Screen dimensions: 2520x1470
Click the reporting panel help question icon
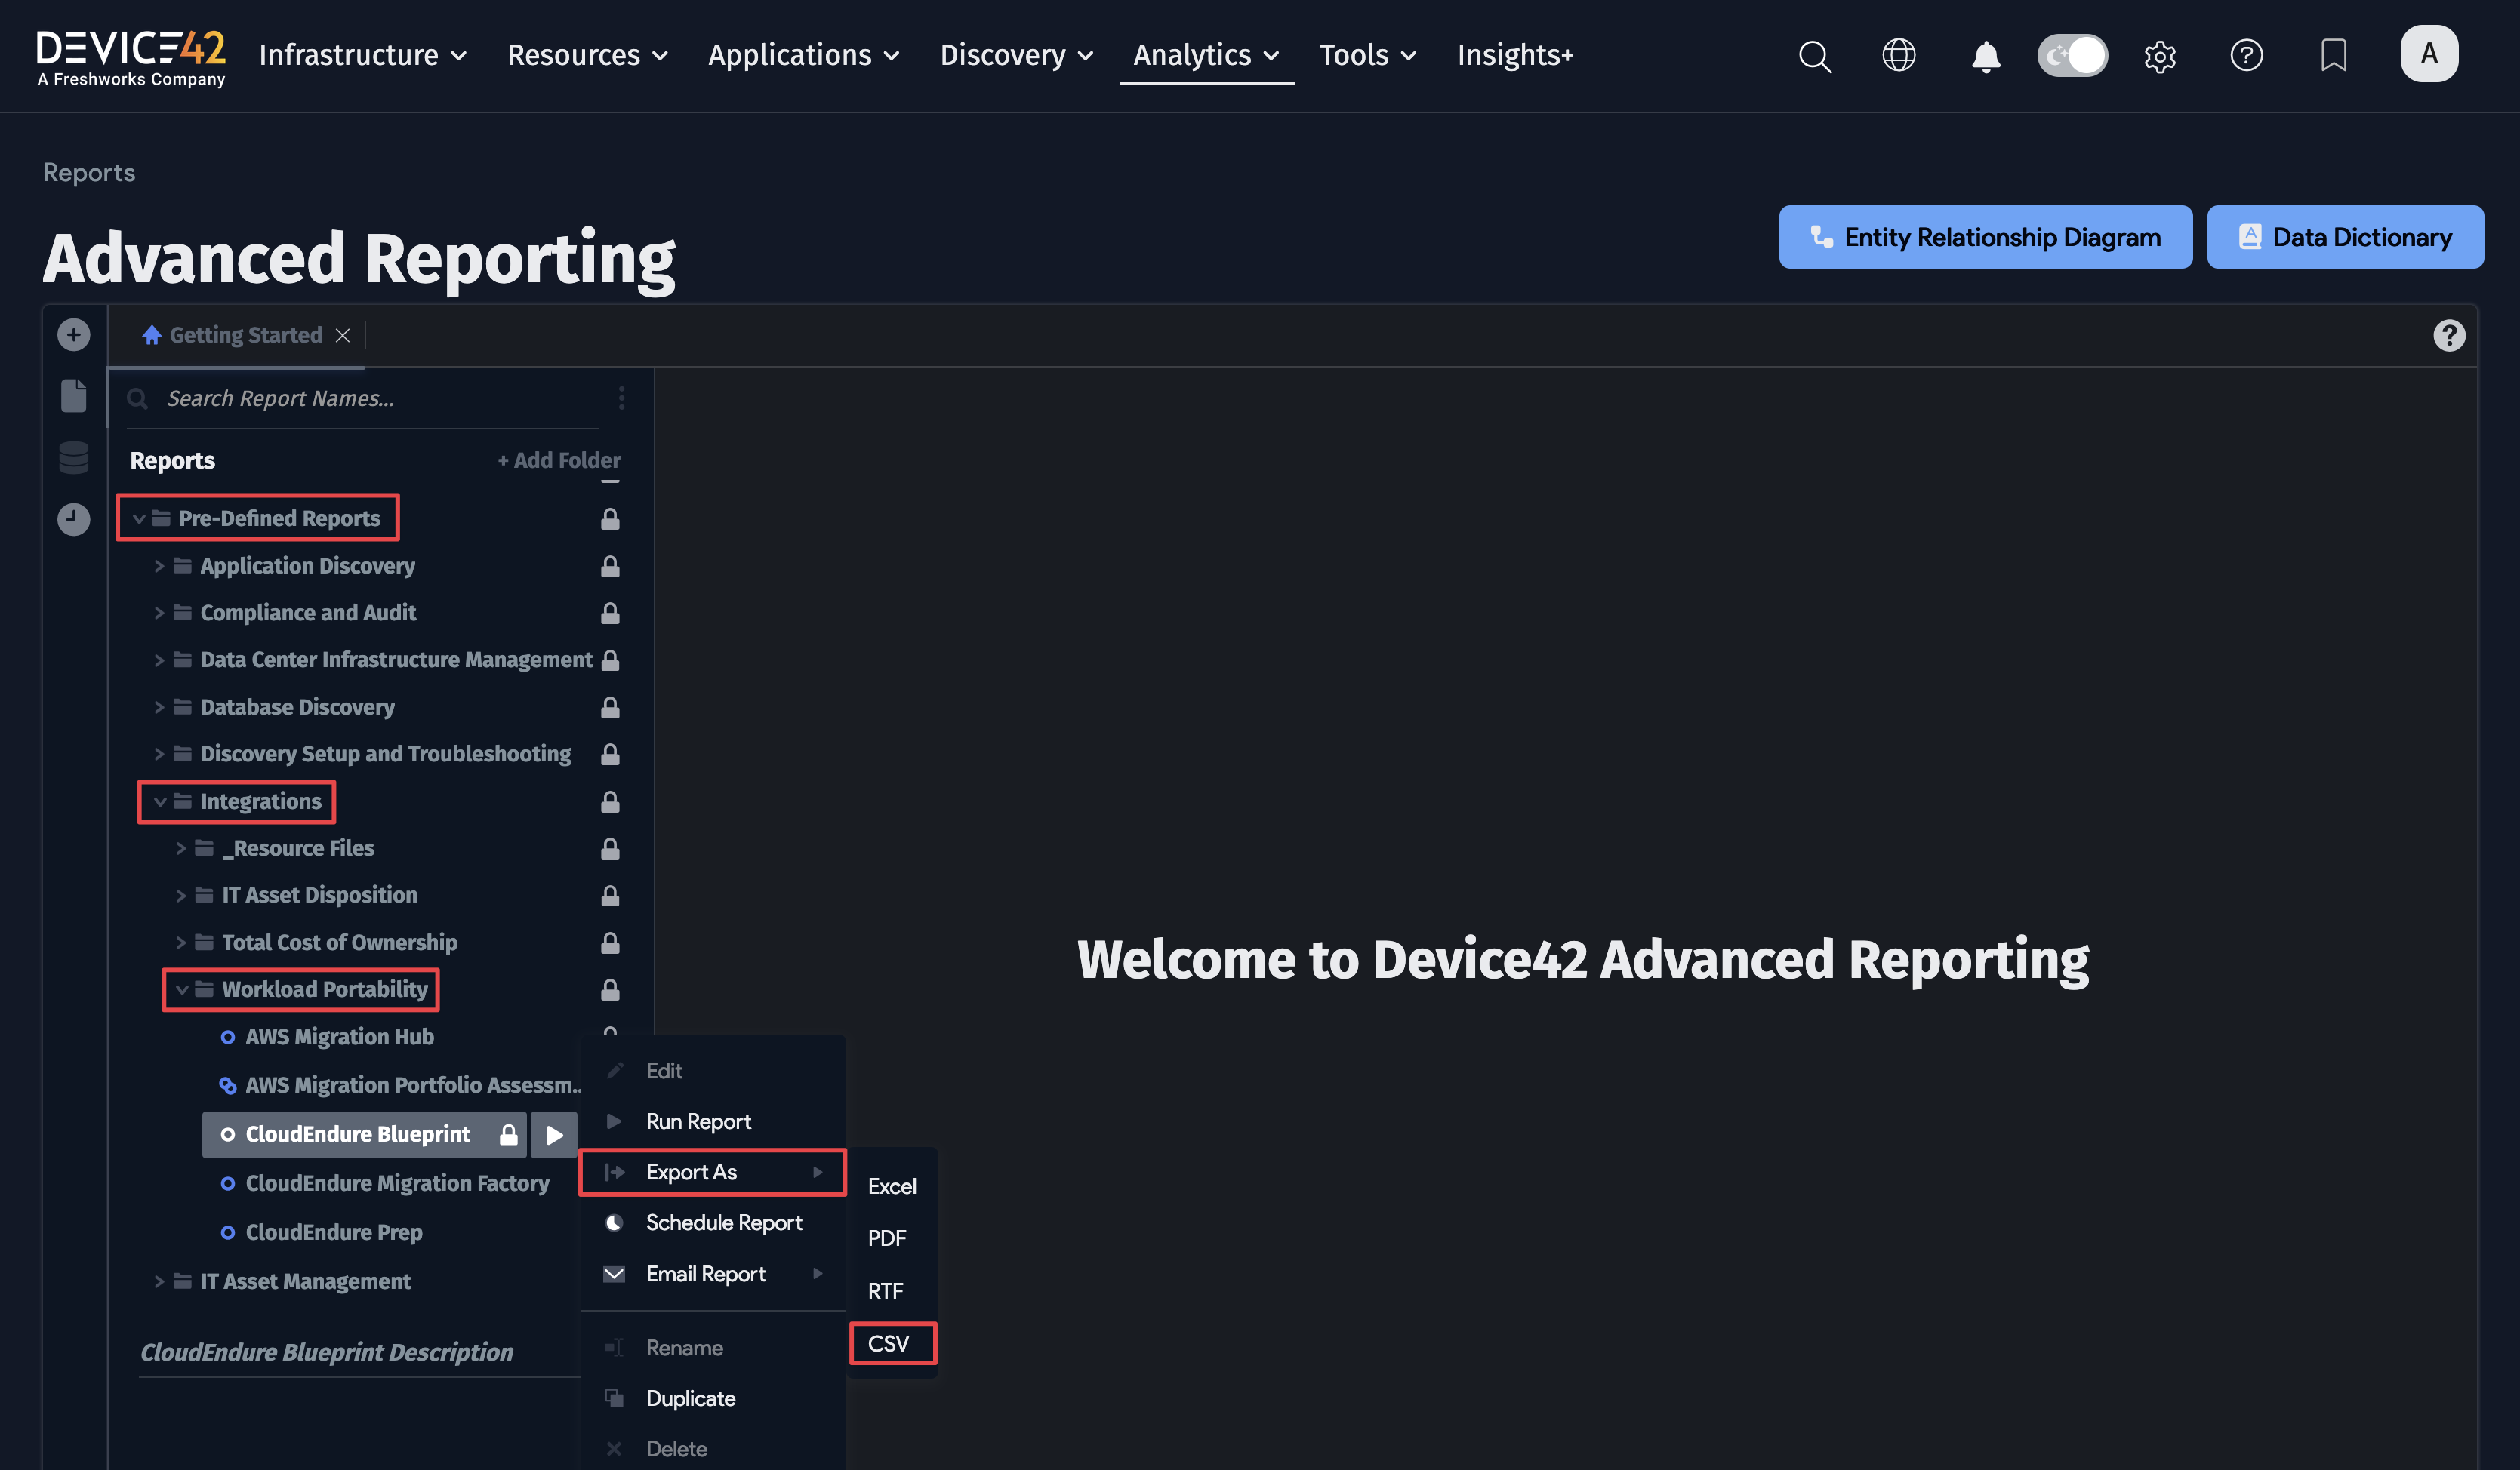[2448, 335]
